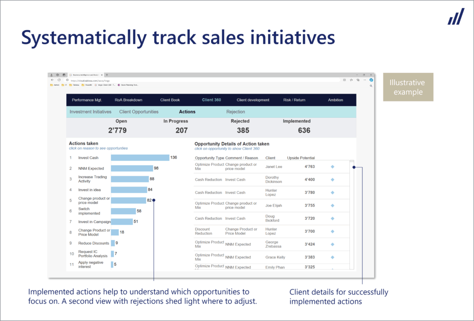Open the Performance Mgt. tab
Screen dimensions: 474x321
[x=87, y=100]
